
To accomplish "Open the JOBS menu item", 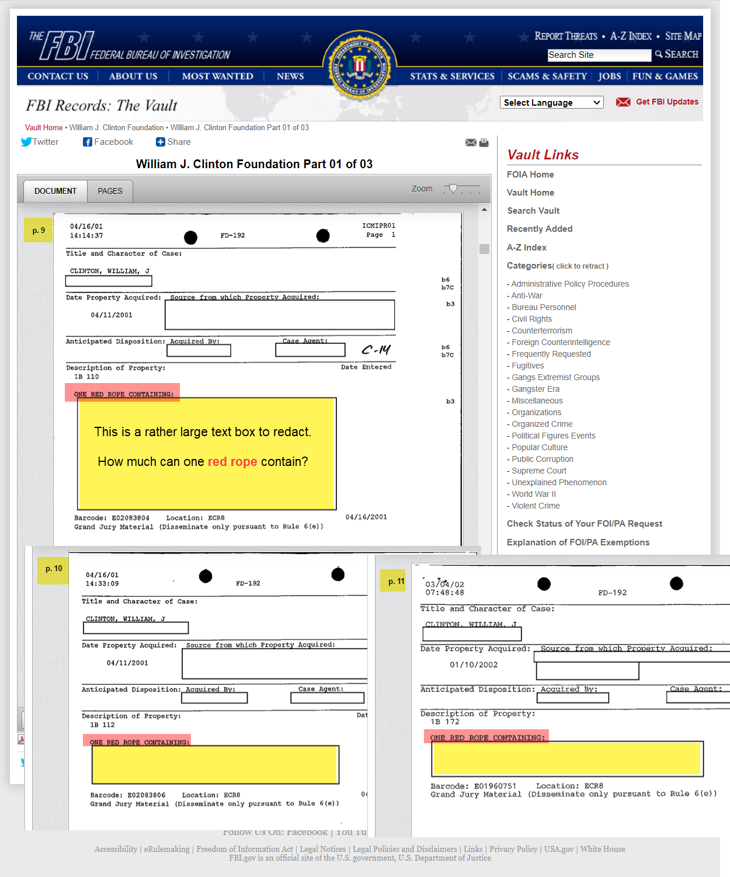I will pyautogui.click(x=609, y=76).
